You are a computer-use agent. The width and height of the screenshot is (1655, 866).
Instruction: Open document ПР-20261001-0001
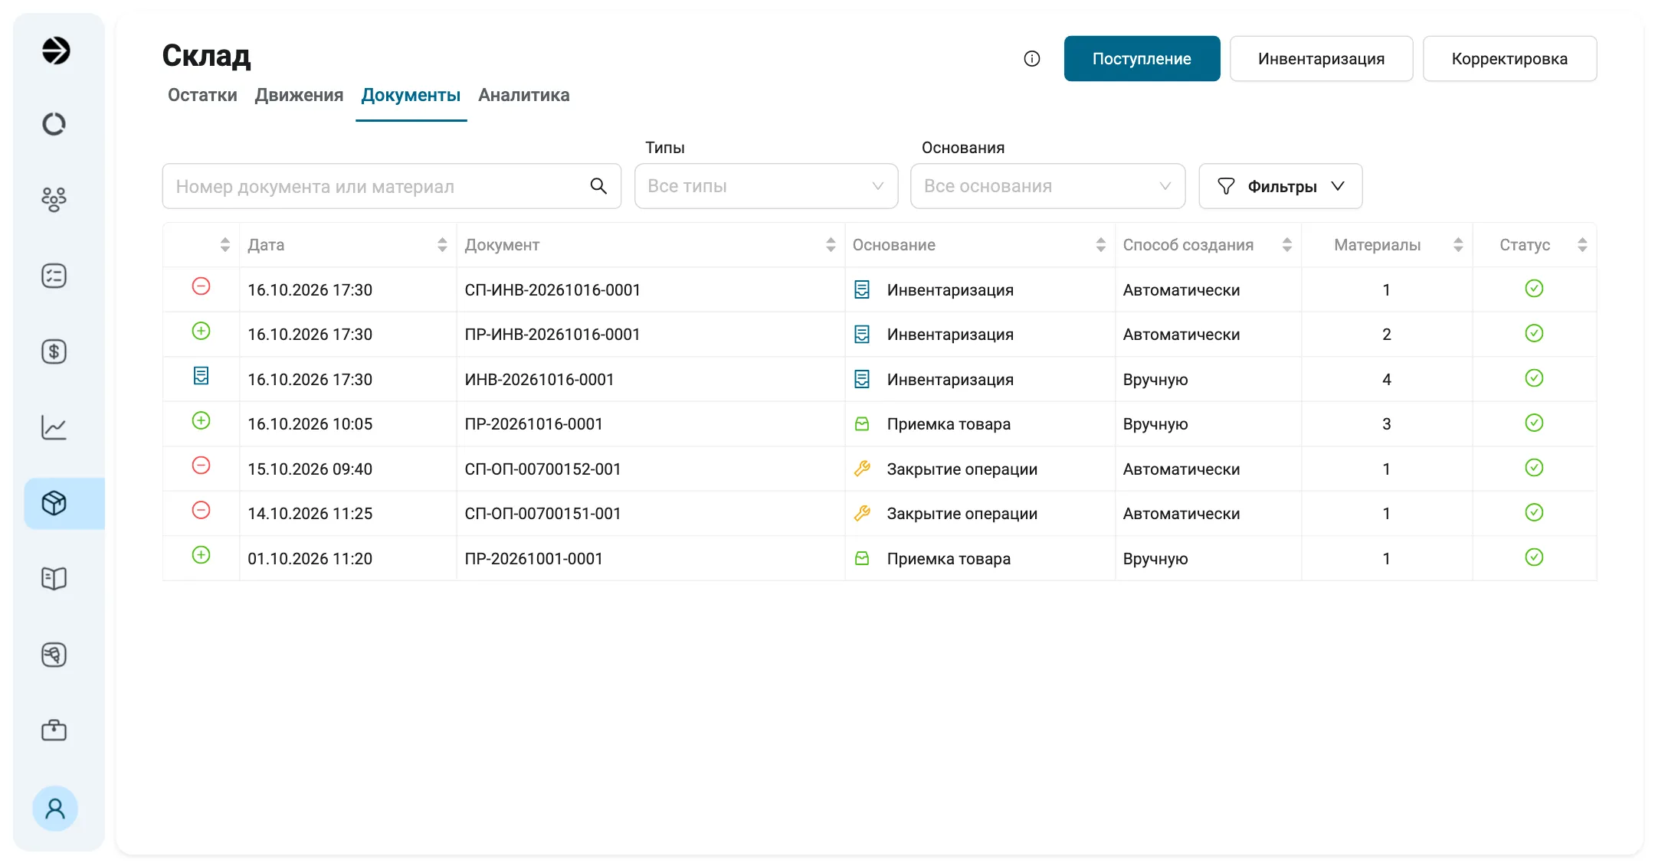pos(533,559)
